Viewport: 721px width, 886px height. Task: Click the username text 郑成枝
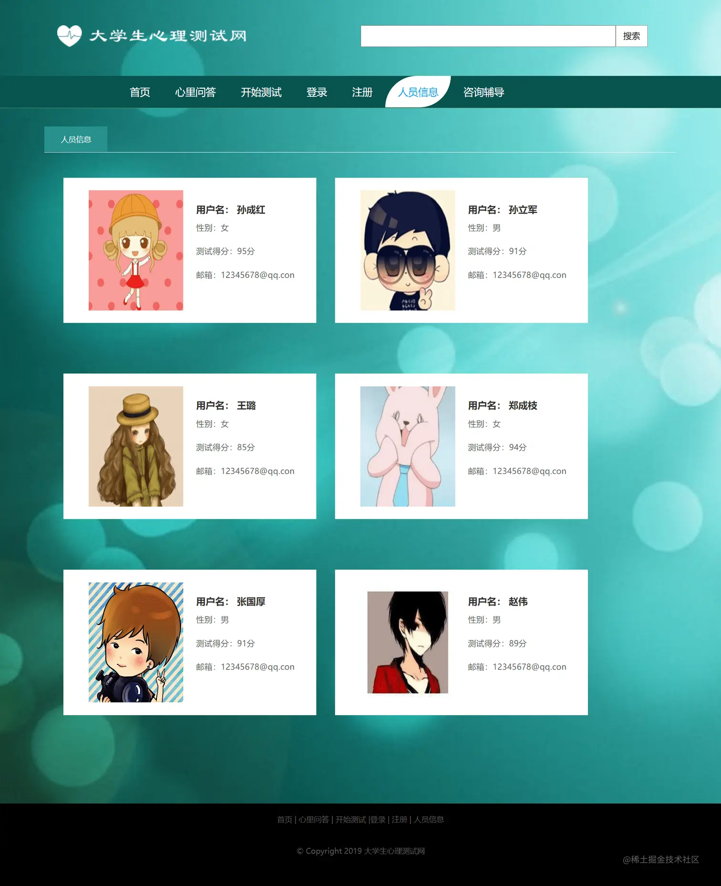523,406
